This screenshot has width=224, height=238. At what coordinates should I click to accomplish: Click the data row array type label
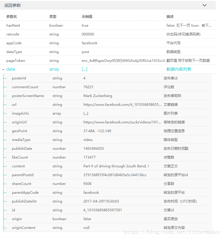(x=54, y=69)
